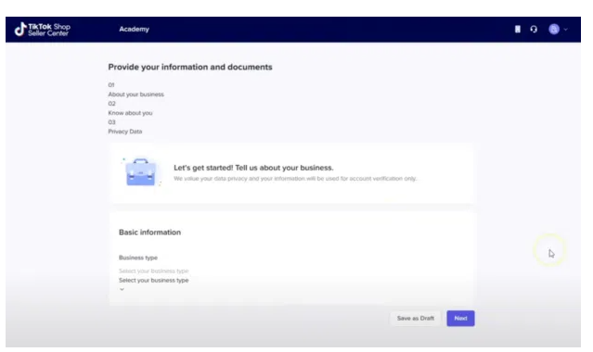This screenshot has width=593, height=352.
Task: Click the Business type label
Action: coord(138,258)
